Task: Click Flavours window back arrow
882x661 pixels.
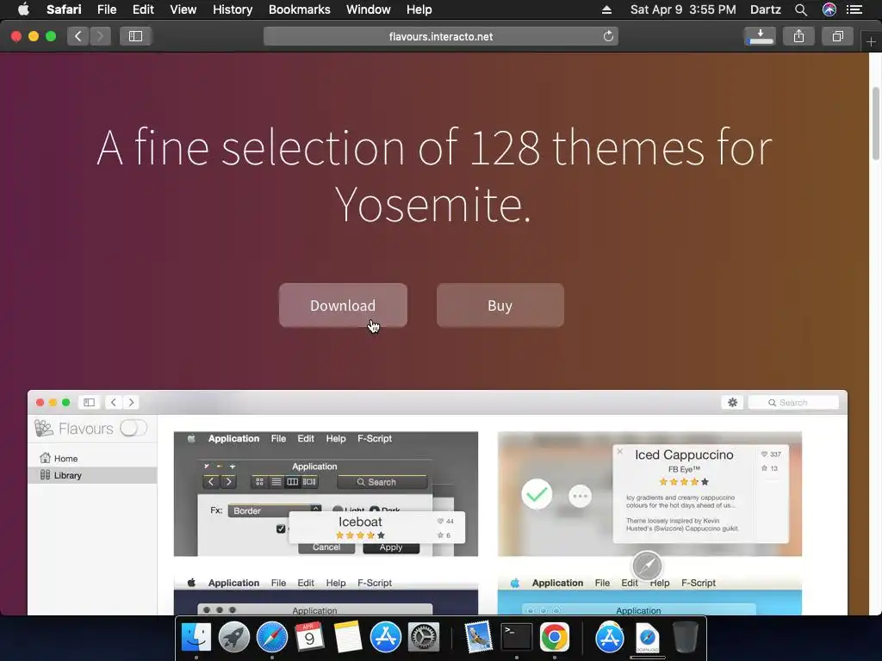Action: tap(114, 403)
